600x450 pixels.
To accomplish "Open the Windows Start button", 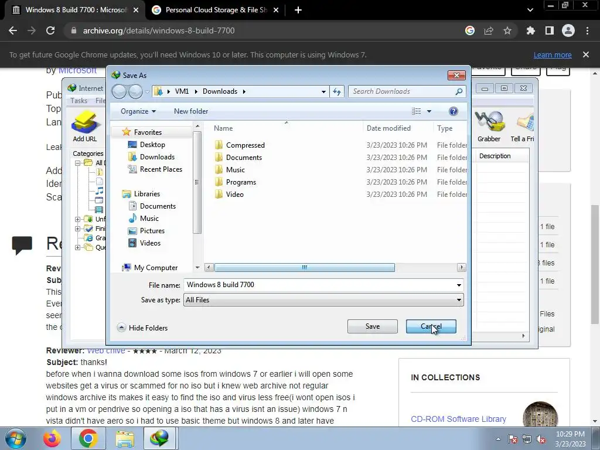I will (16, 438).
